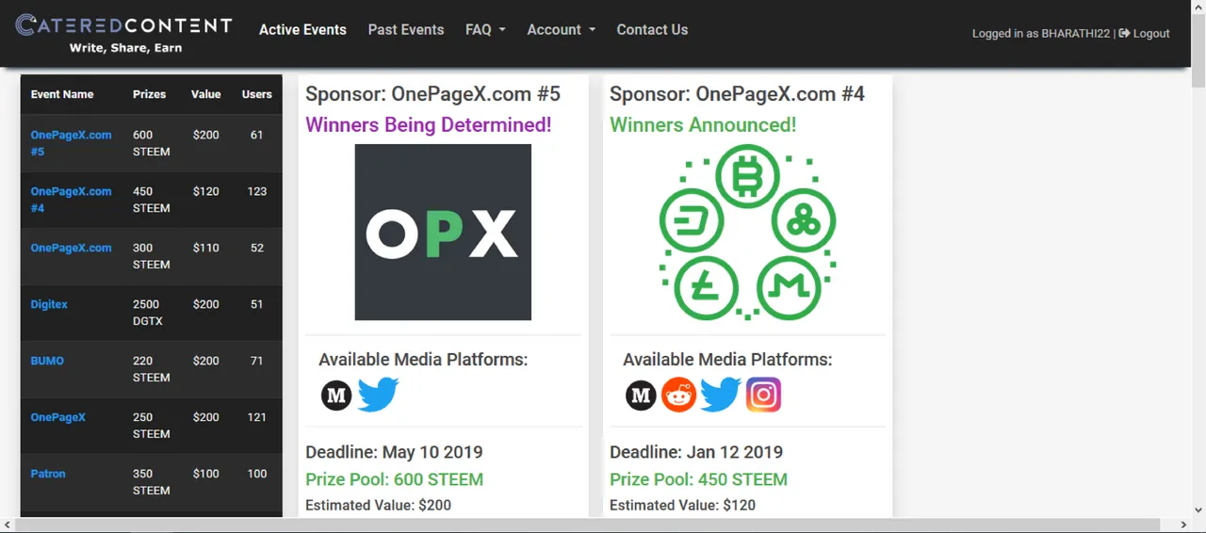Click the Medium icon under OnePageX.com #5

336,396
